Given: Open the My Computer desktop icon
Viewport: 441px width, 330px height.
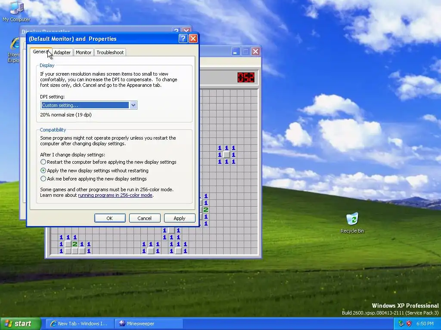Looking at the screenshot, I should coord(16,11).
